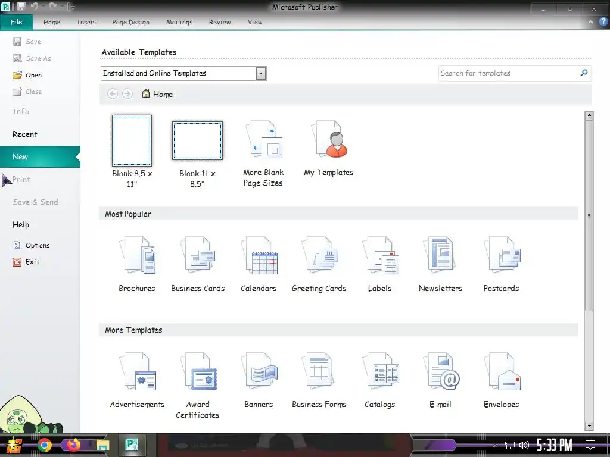610x457 pixels.
Task: Collapse the ribbon with the caret icon
Action: (x=590, y=22)
